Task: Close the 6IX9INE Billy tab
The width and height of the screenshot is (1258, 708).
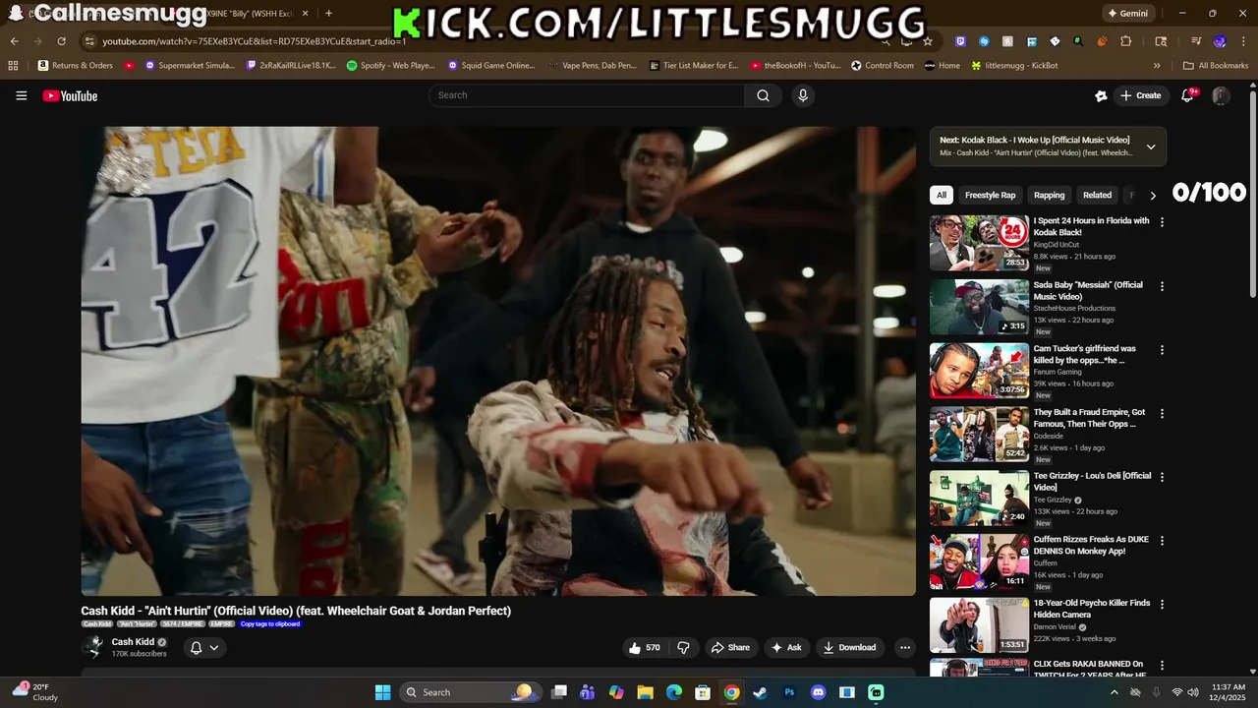Action: [306, 14]
